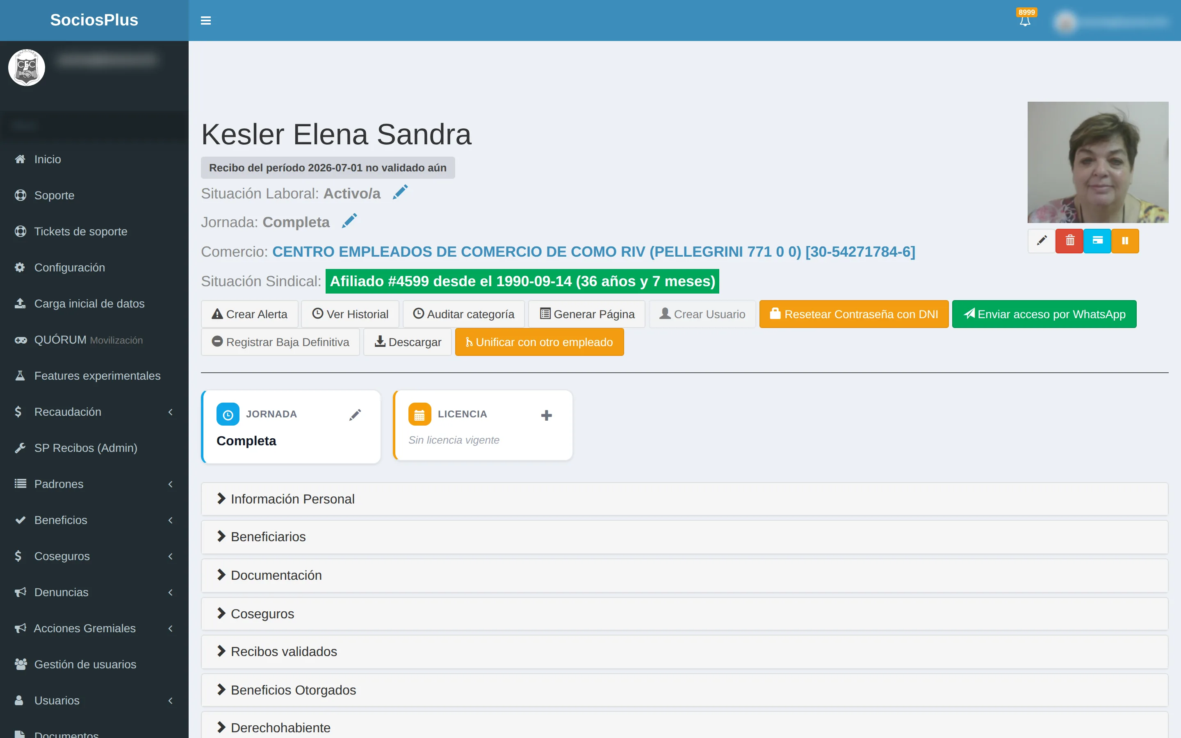Open the Centro Empleados de Comercio link
Screen dimensions: 1181x738
pyautogui.click(x=593, y=251)
